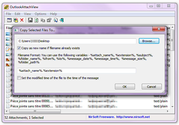Click the vertical scrollbar up arrow

tap(172, 27)
